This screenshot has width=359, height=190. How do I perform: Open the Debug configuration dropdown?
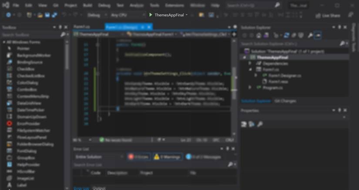click(97, 15)
